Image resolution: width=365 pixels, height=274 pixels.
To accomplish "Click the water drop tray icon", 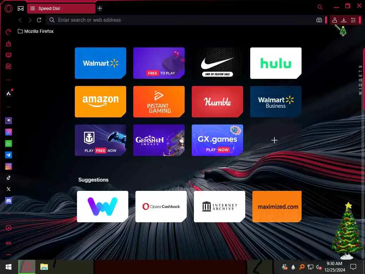I will pos(293,267).
